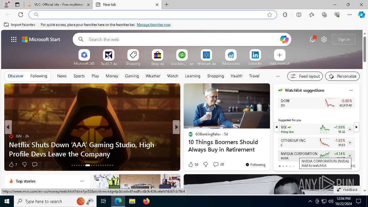Show previous watchlist suggestions

coord(277,127)
